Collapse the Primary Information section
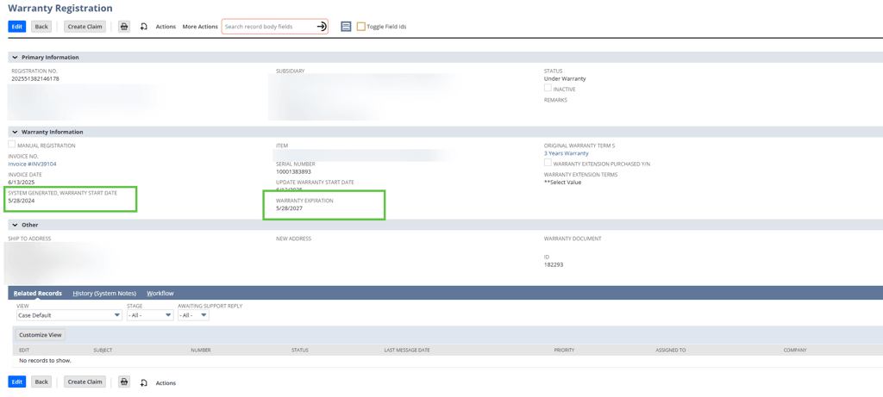This screenshot has height=397, width=883. (x=15, y=58)
